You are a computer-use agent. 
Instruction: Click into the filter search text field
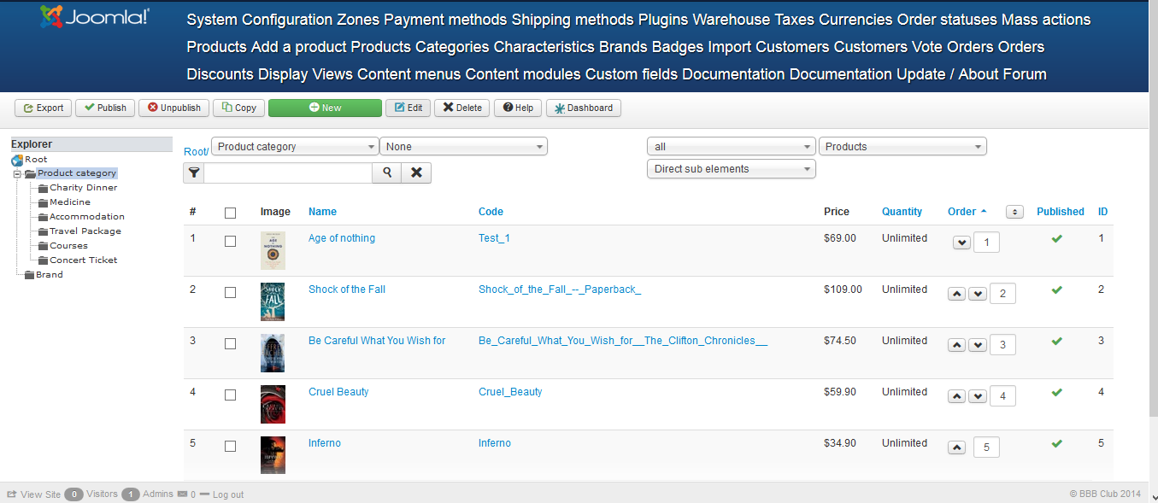tap(288, 173)
